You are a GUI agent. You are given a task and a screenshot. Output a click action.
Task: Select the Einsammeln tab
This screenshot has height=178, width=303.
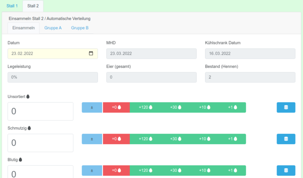[x=24, y=28]
